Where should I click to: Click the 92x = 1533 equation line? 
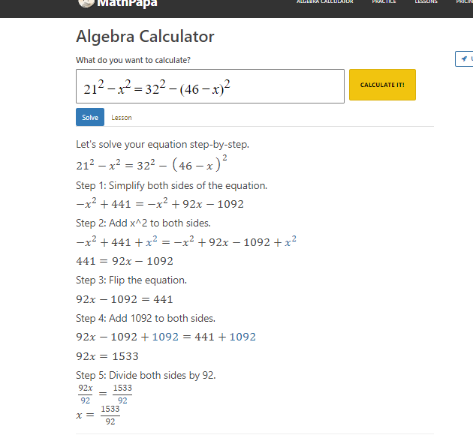pyautogui.click(x=107, y=356)
